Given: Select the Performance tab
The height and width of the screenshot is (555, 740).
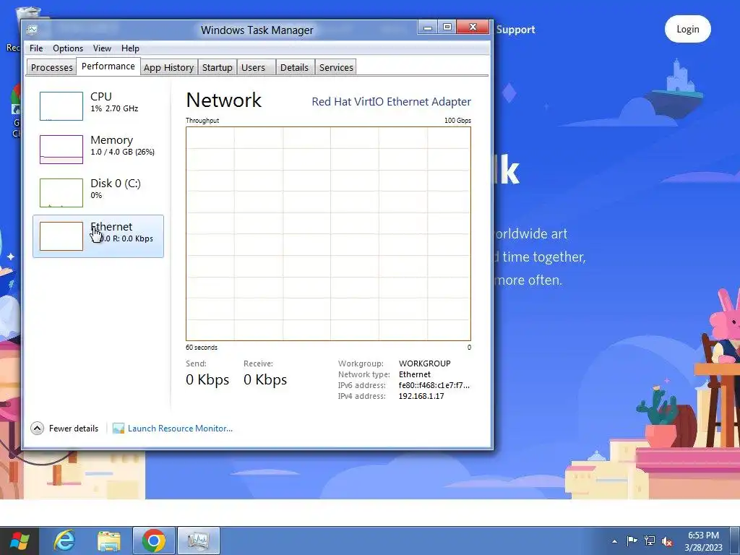Looking at the screenshot, I should coord(108,66).
